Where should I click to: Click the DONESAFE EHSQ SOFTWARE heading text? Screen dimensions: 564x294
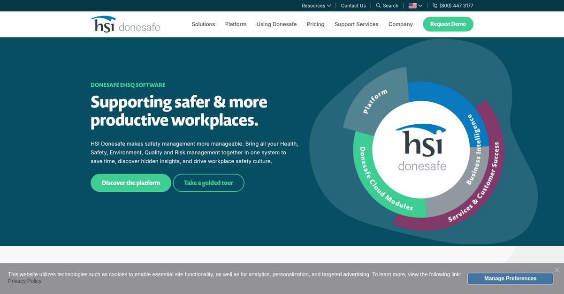[x=128, y=85]
